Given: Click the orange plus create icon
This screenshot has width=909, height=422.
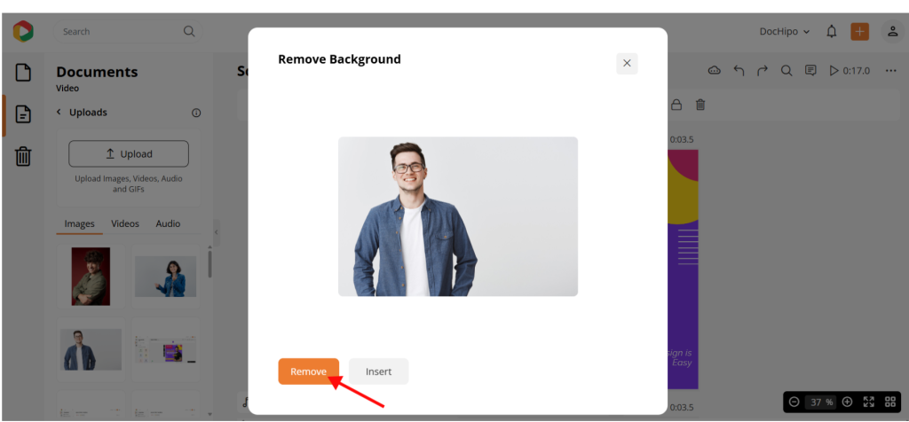Looking at the screenshot, I should click(x=859, y=31).
